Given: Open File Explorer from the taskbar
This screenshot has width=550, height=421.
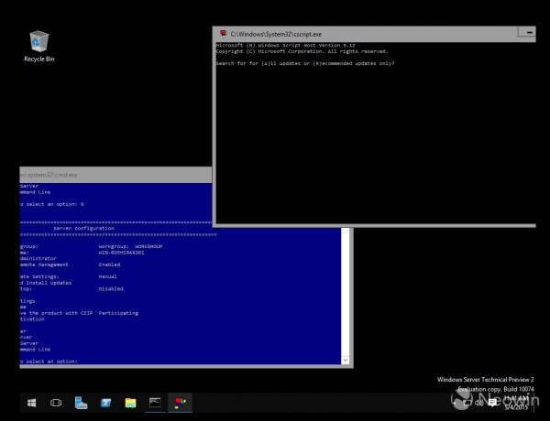Looking at the screenshot, I should click(x=130, y=403).
